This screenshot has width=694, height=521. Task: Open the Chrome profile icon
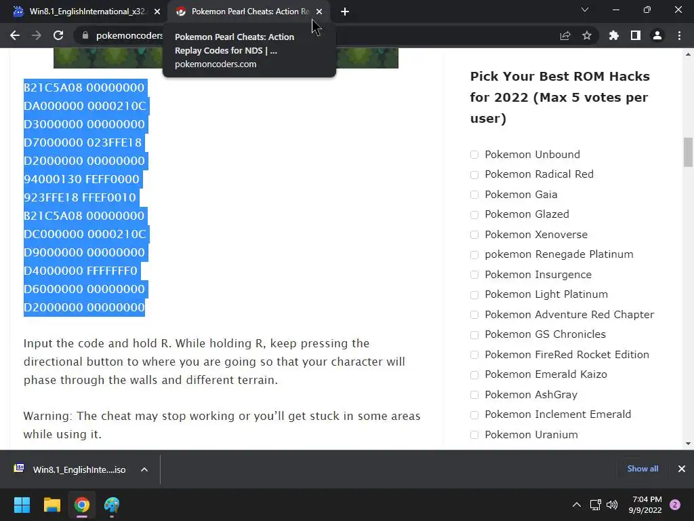pos(657,35)
